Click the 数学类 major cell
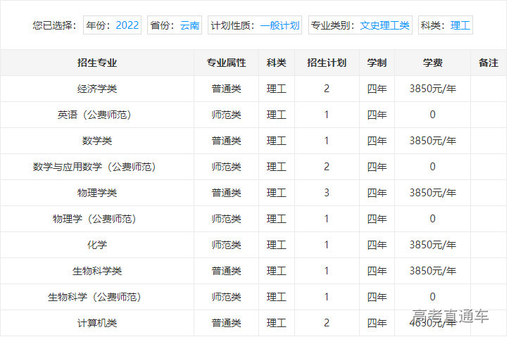 tap(97, 141)
